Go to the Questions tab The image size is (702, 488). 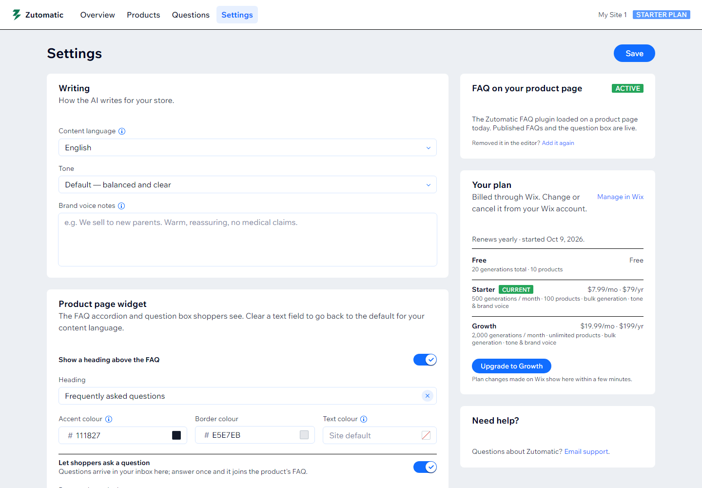pyautogui.click(x=191, y=15)
